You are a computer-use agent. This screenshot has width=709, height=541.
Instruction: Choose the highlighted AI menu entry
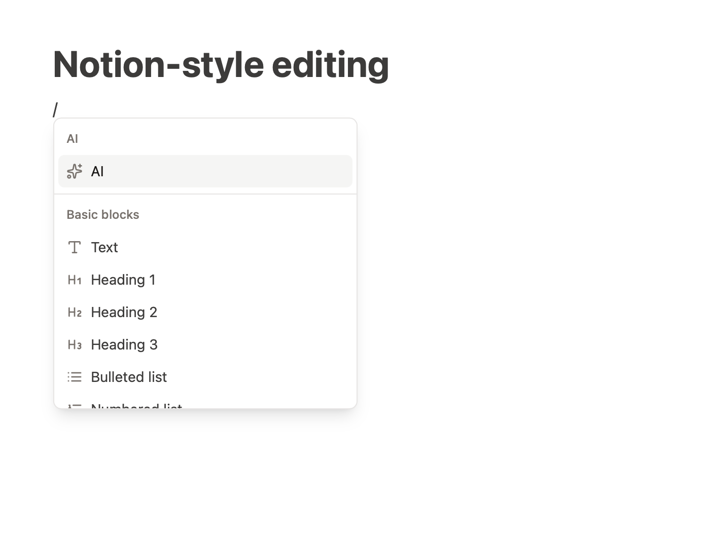click(x=205, y=171)
